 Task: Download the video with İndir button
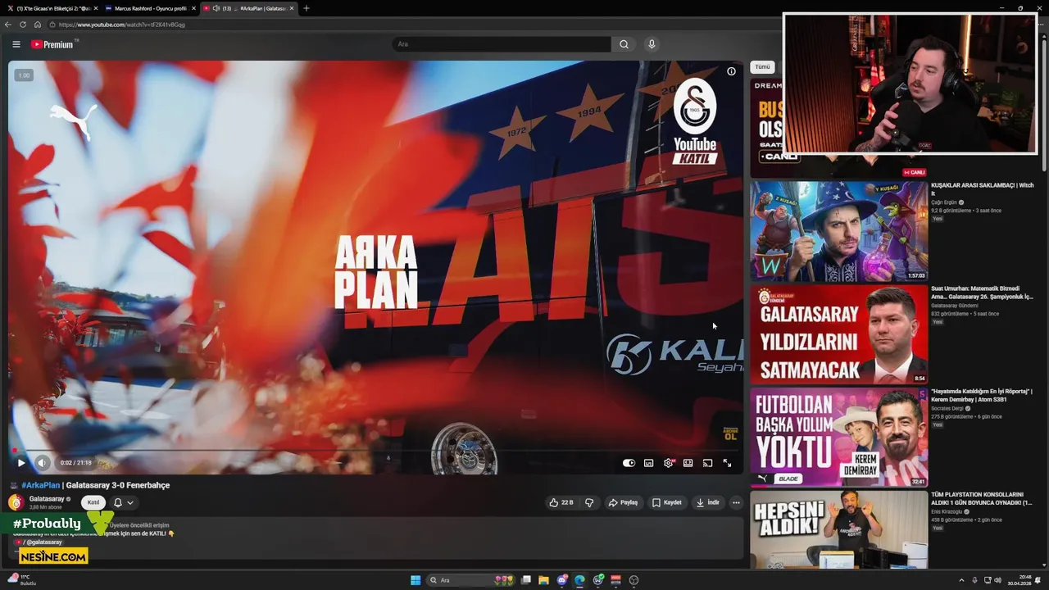click(x=708, y=502)
